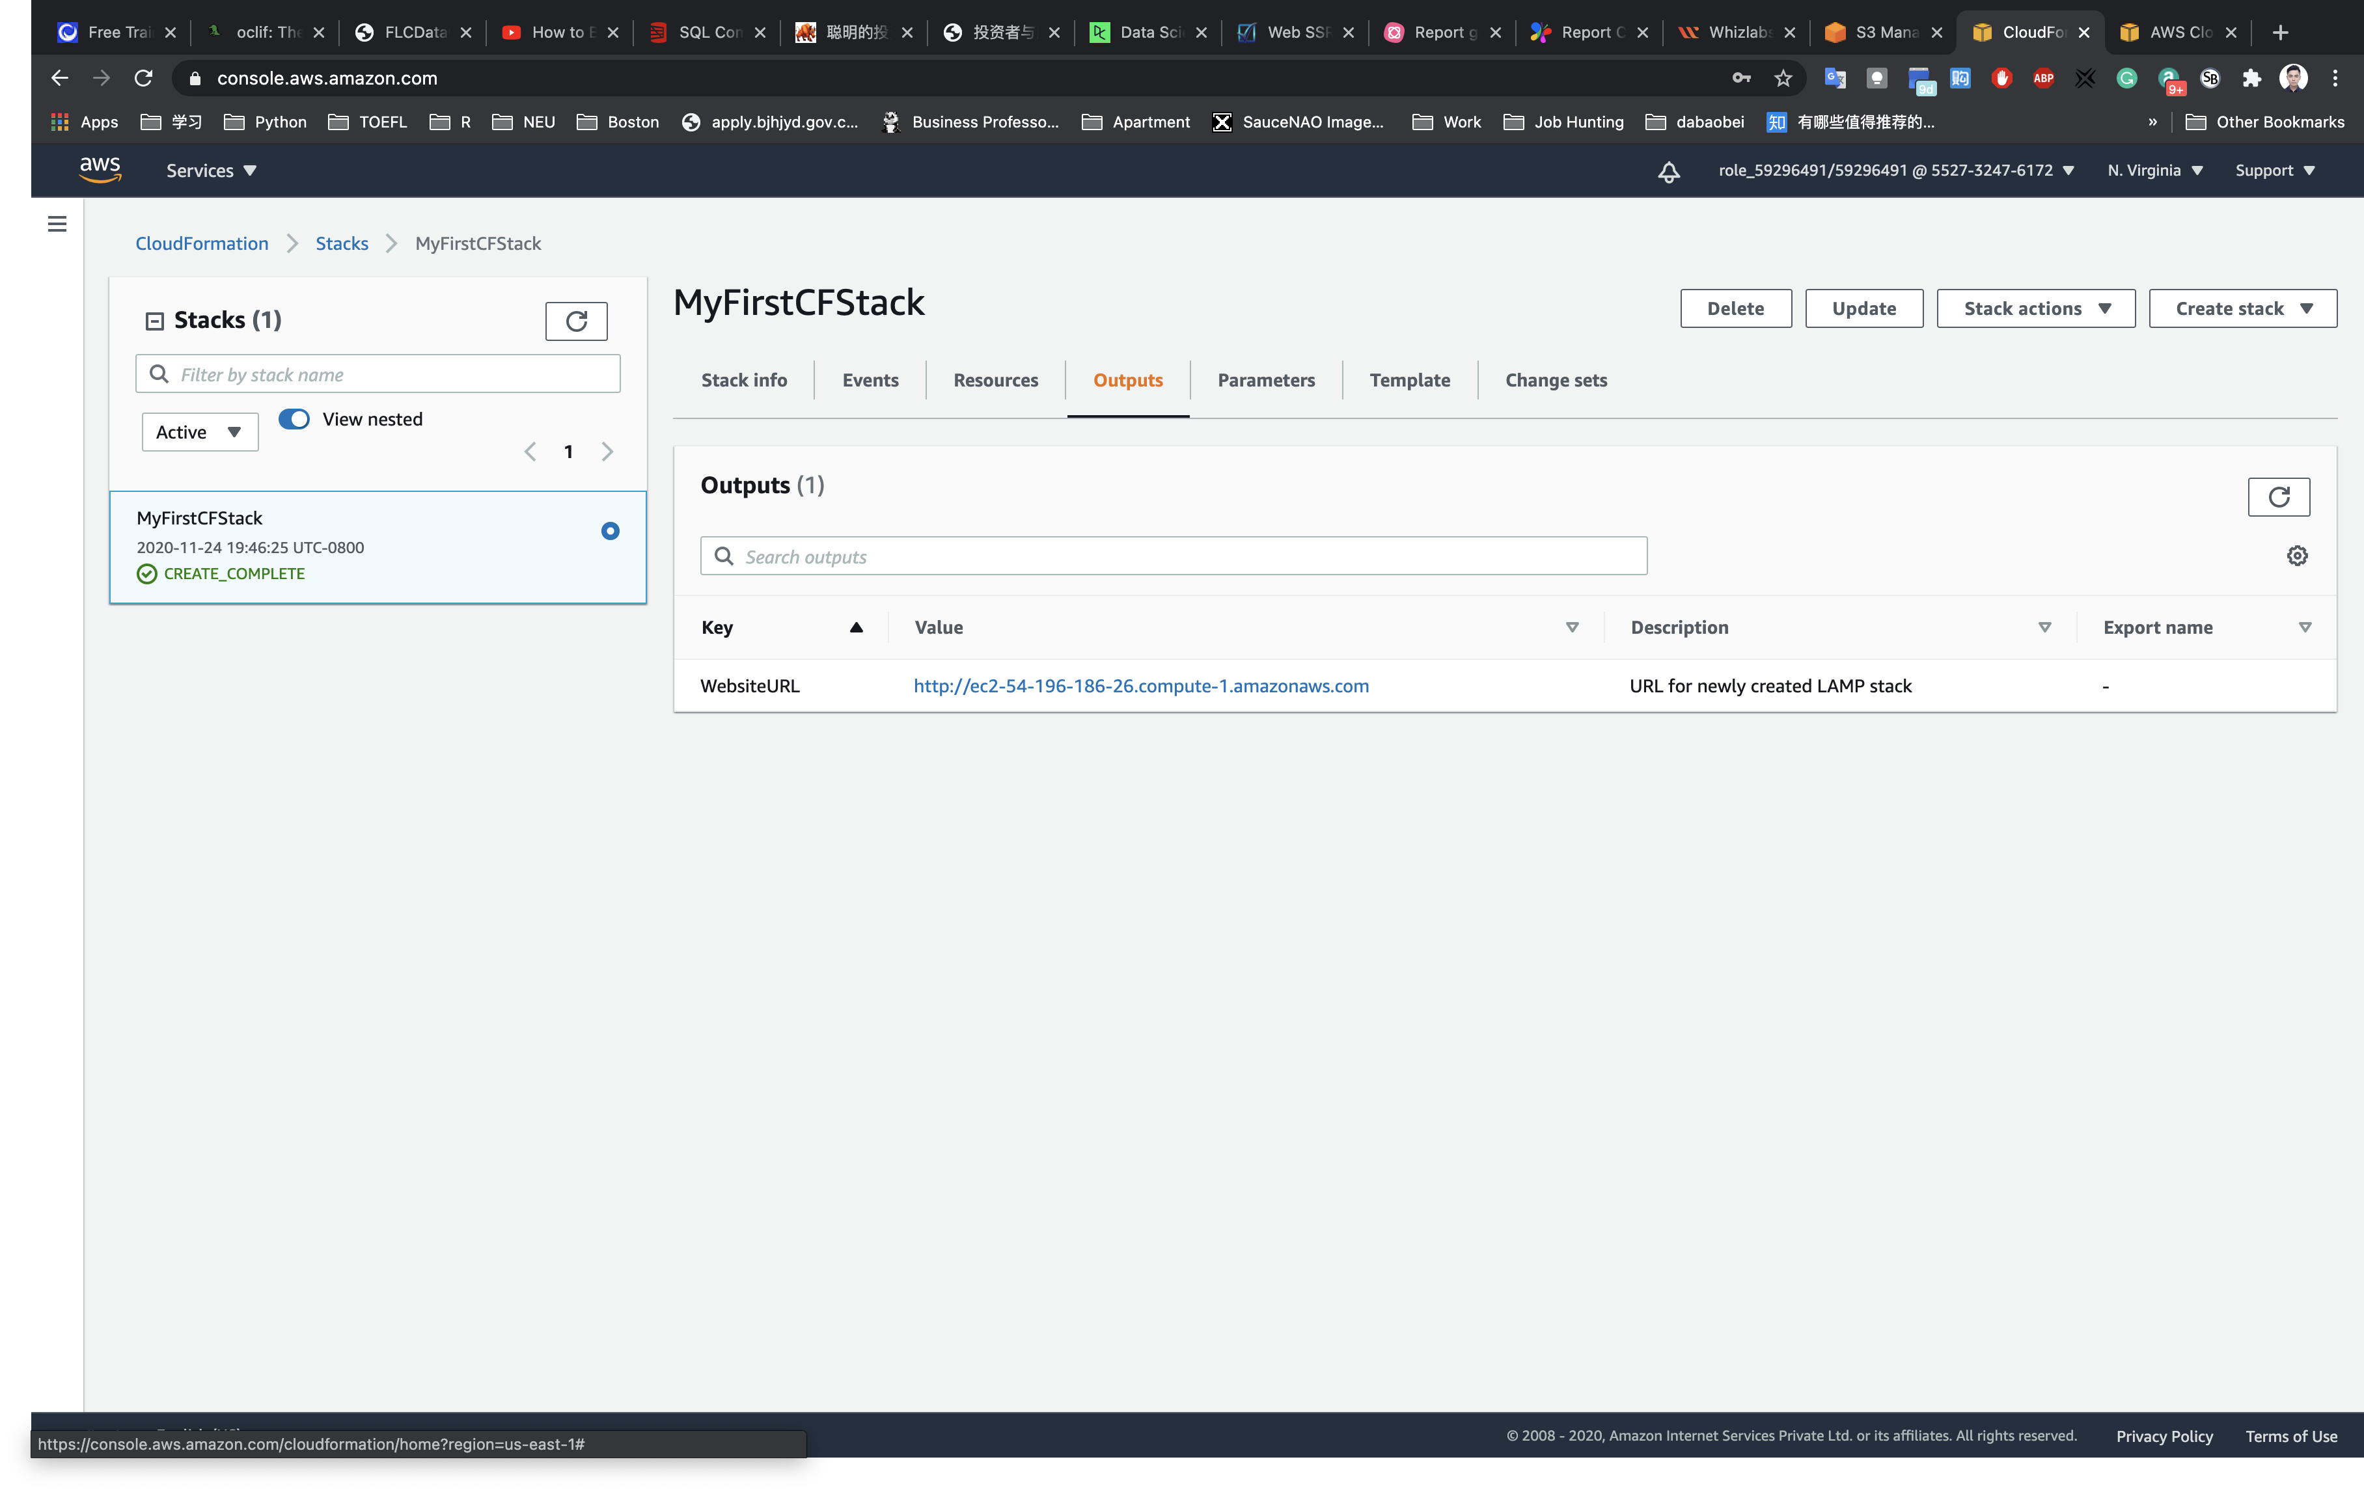This screenshot has width=2364, height=1494.
Task: Click the AWS notifications bell icon
Action: (1668, 172)
